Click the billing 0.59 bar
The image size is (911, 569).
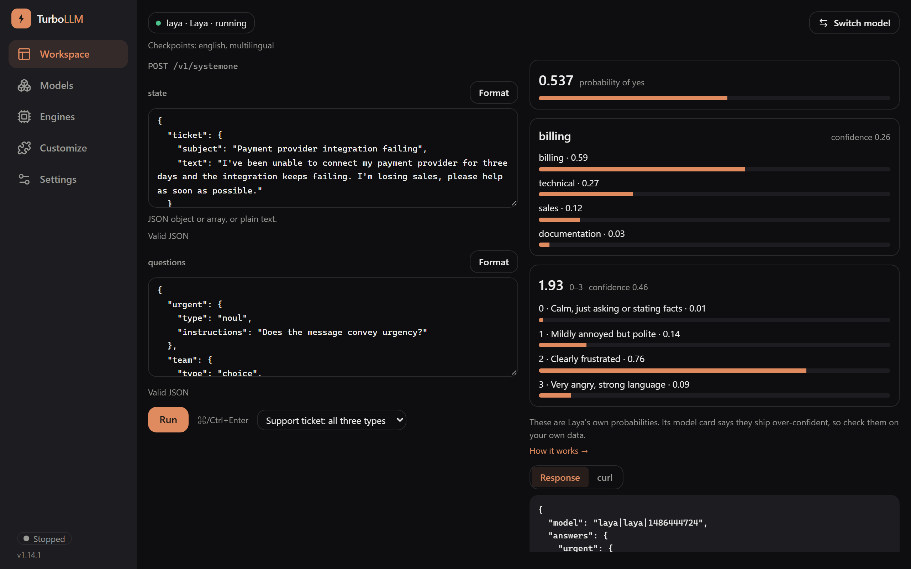coord(714,169)
